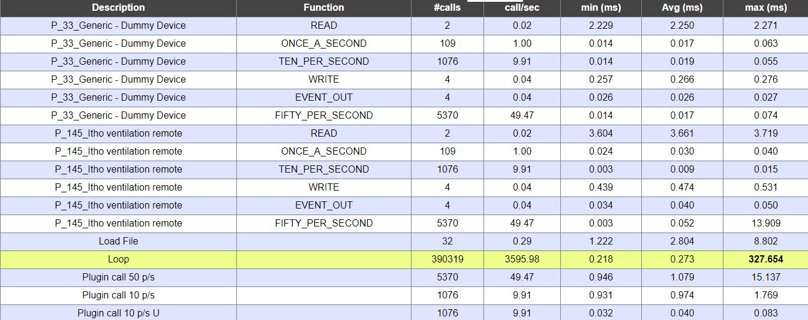Click the Avg value 0.474
This screenshot has height=320, width=808.
click(x=682, y=188)
